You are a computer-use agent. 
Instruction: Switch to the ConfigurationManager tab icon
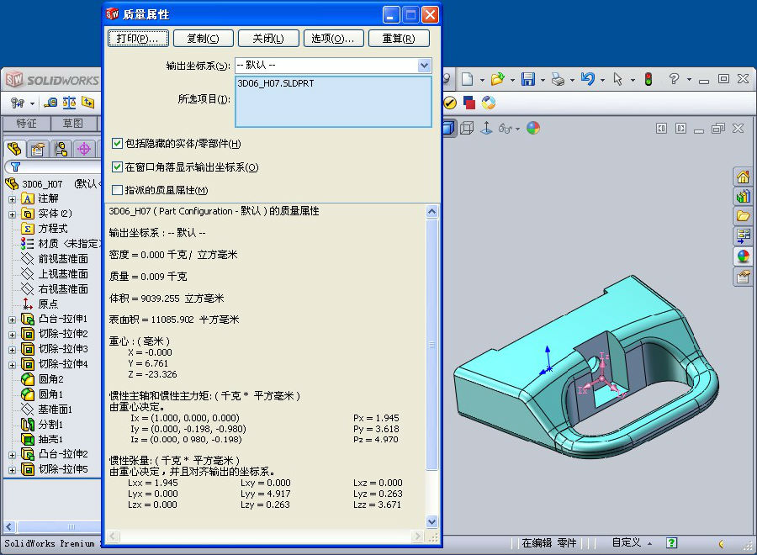(61, 149)
